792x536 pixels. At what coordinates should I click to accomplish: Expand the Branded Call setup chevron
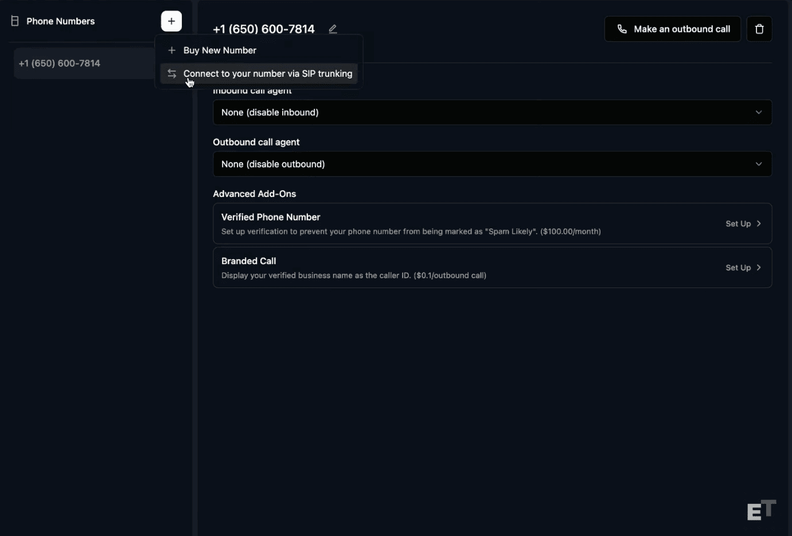click(758, 267)
